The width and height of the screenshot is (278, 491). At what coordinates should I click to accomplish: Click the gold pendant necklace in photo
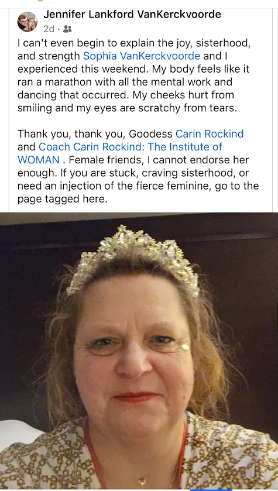coord(142,480)
